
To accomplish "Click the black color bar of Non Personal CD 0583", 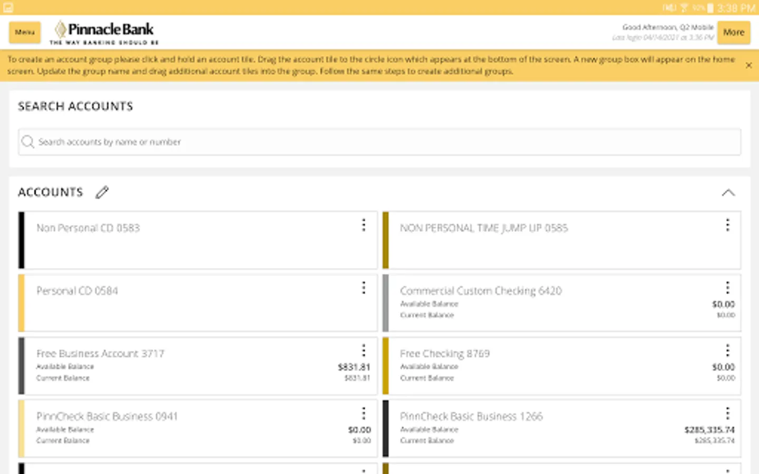I will click(22, 240).
